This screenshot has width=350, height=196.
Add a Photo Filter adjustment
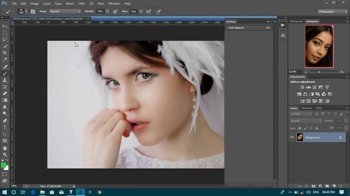pyautogui.click(x=317, y=94)
